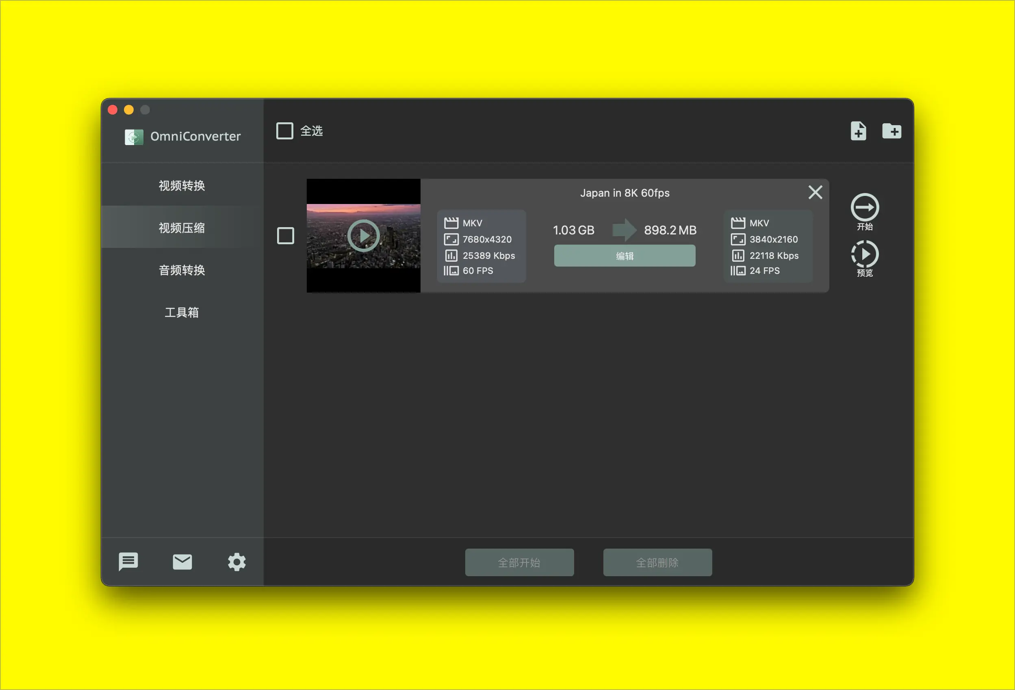
Task: Click the output MKV format icon
Action: coord(738,223)
